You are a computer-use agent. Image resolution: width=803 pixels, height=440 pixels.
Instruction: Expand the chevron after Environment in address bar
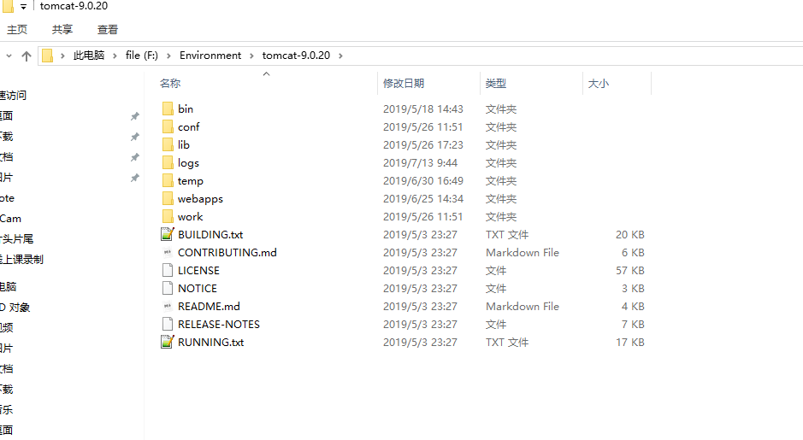(251, 56)
